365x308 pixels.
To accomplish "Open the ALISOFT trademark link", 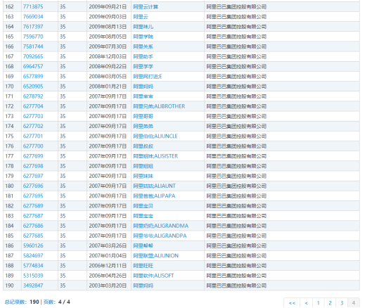I will point(153,276).
